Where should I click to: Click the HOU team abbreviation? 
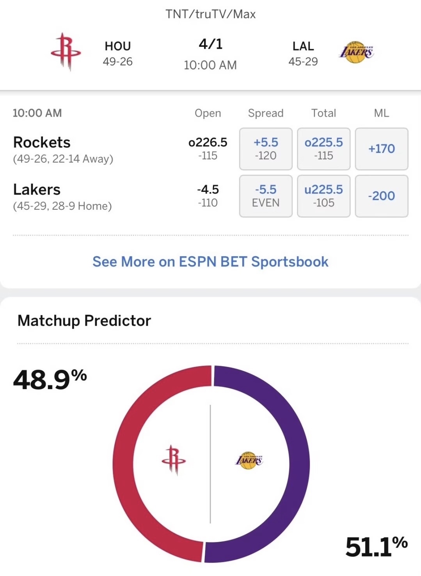pos(117,46)
